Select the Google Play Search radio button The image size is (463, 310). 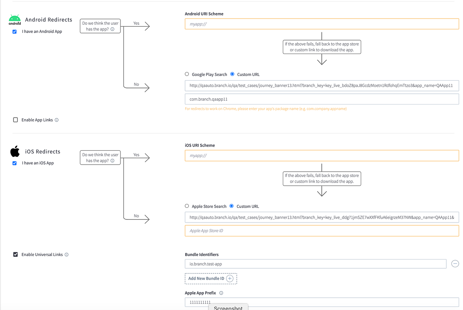187,74
